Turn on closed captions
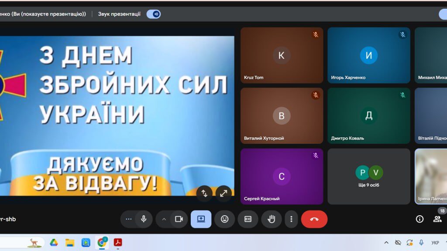 point(247,220)
